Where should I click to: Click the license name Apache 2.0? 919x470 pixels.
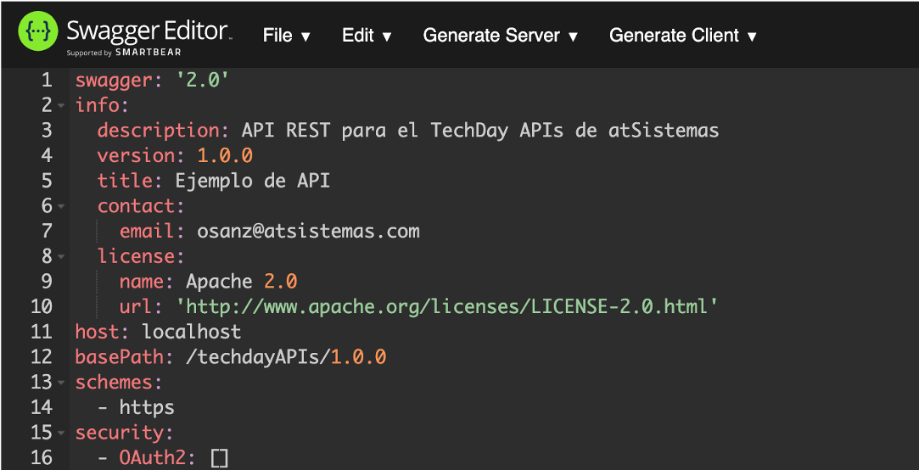[x=242, y=282]
